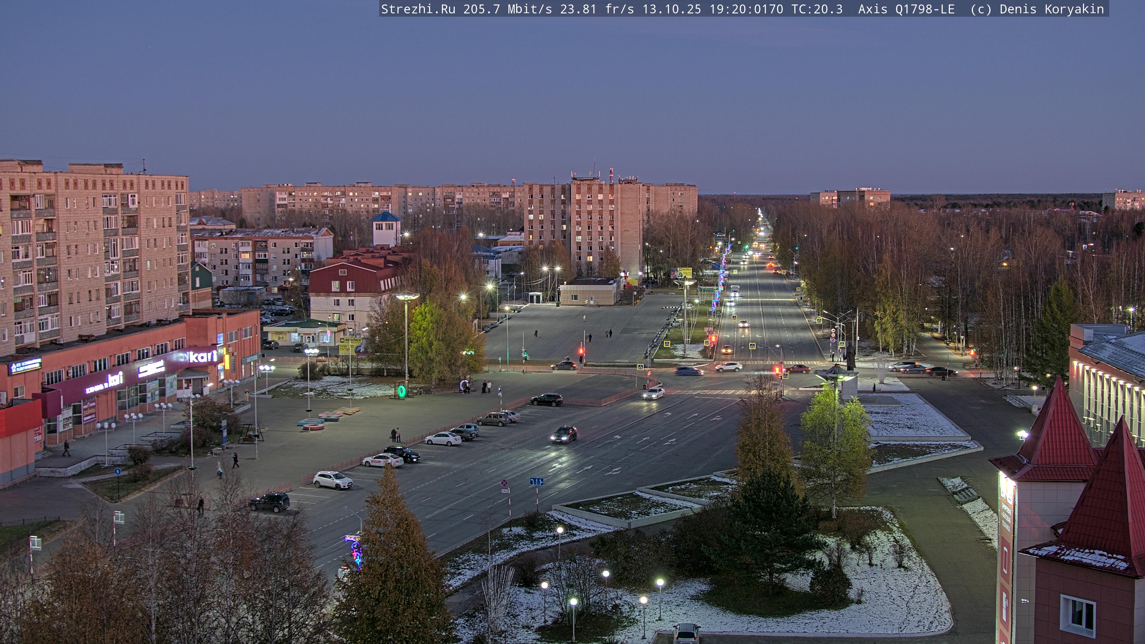Click the Denis Koryakin copyright text
1145x644 pixels.
(1051, 9)
